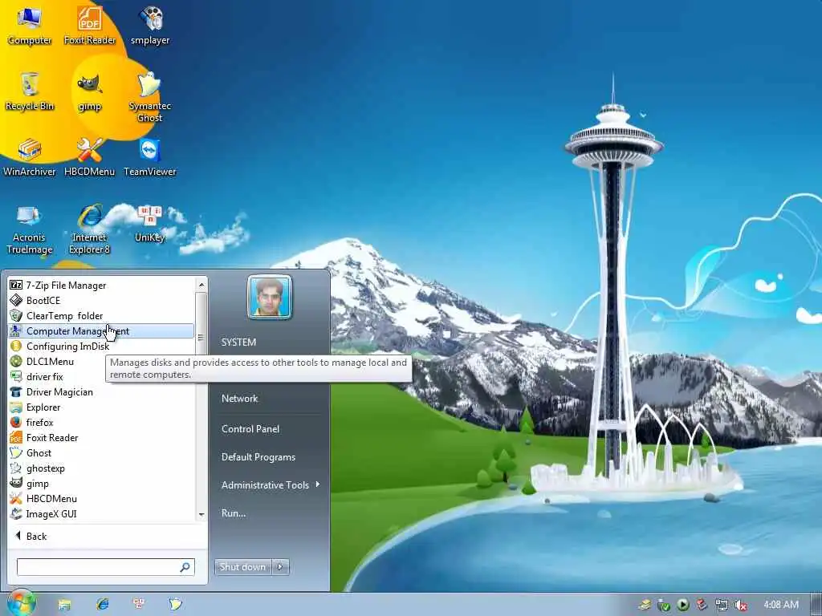
Task: Expand Administrative Tools submenu
Action: (270, 485)
